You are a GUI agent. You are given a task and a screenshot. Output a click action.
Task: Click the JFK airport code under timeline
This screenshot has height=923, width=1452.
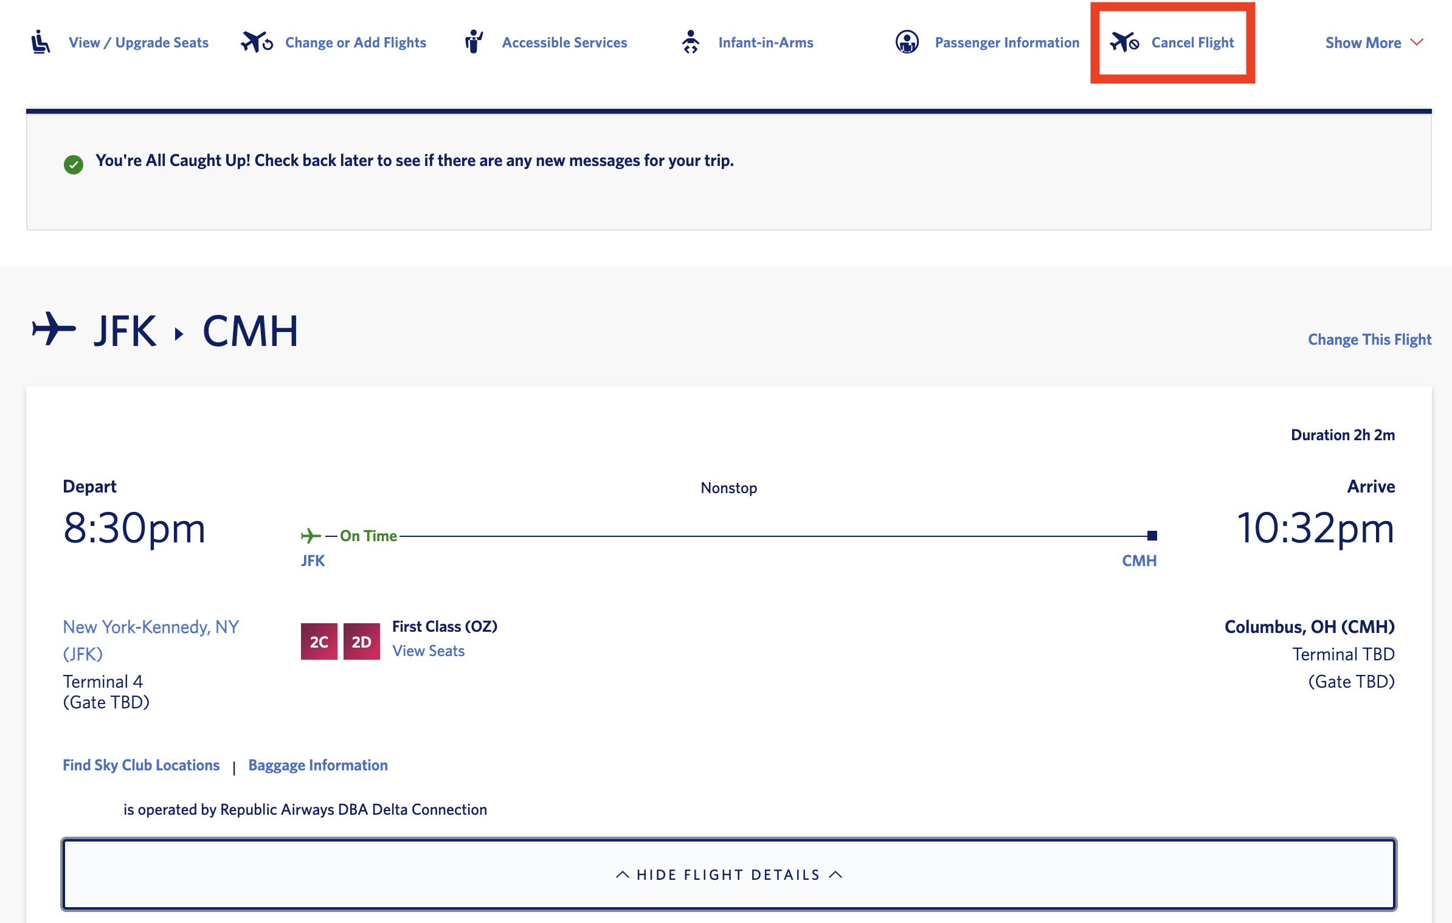(x=313, y=561)
